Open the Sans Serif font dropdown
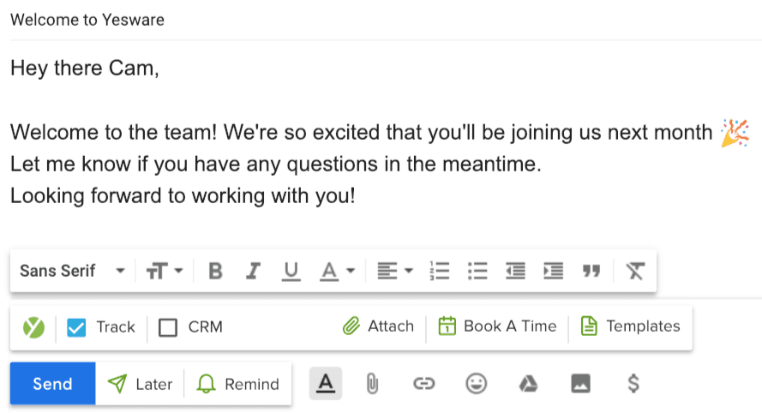This screenshot has width=762, height=413. tap(73, 272)
